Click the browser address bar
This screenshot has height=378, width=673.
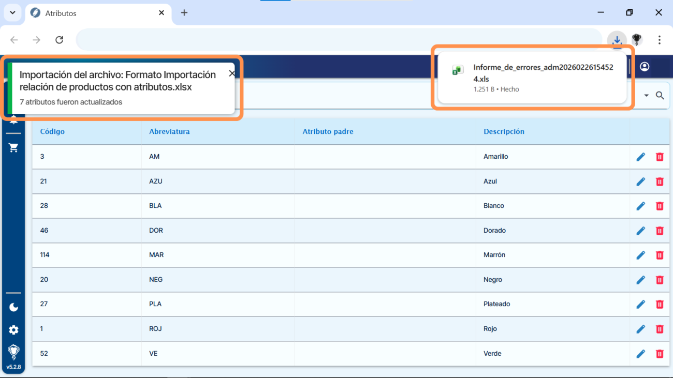pos(336,40)
